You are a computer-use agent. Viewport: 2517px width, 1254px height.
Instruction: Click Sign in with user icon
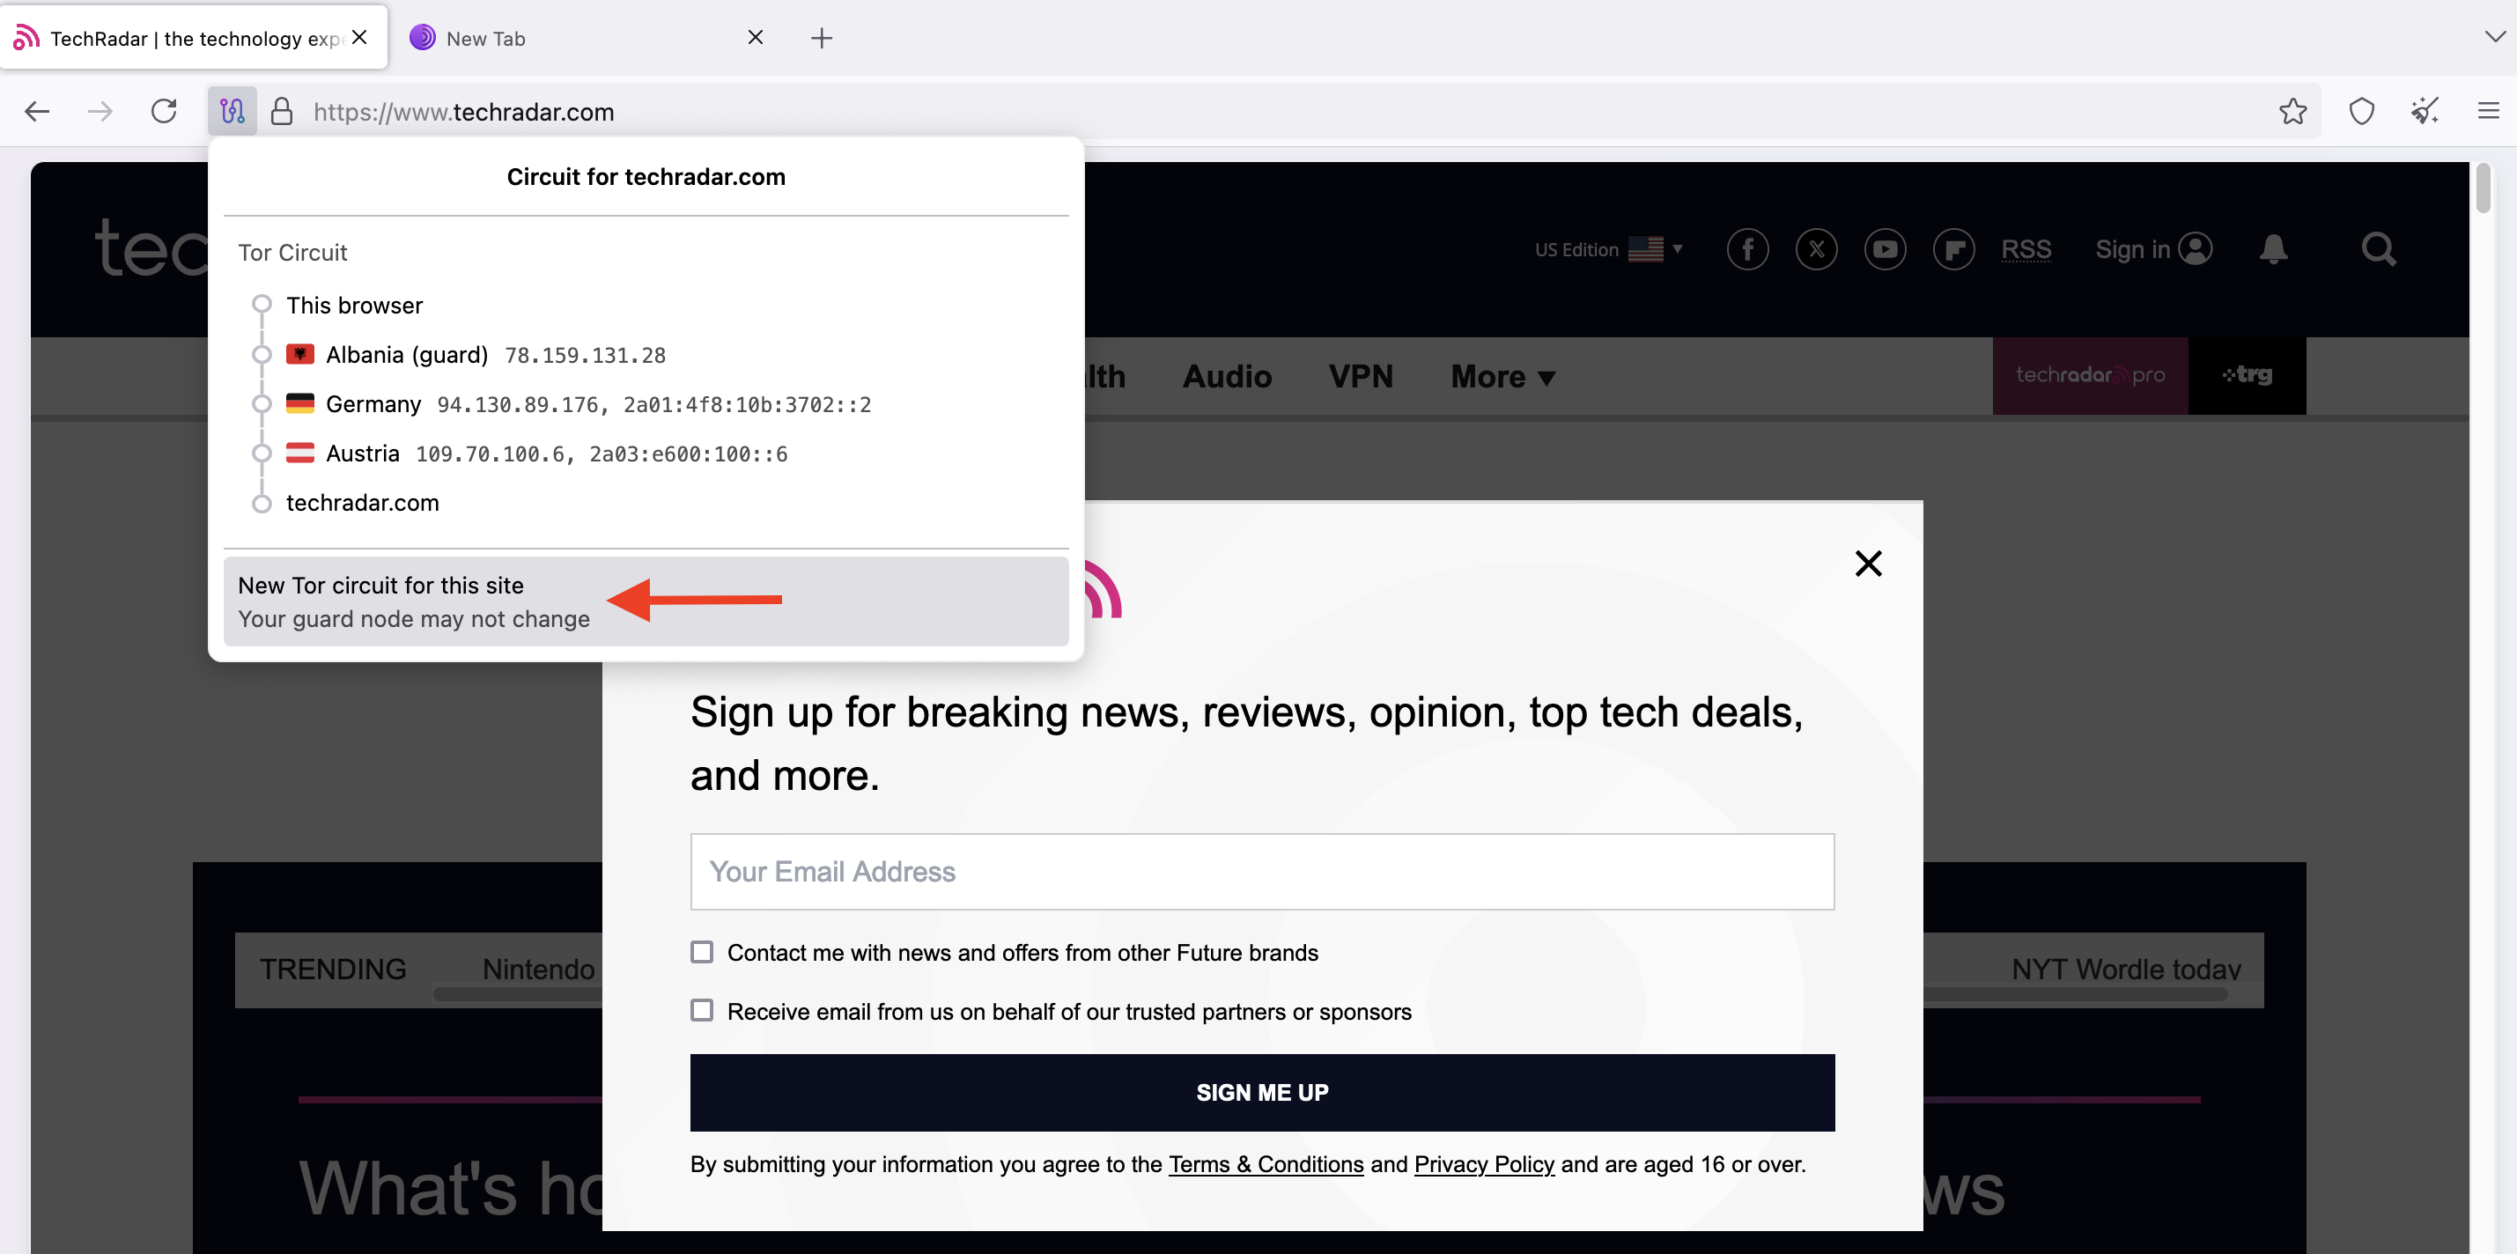point(2153,249)
